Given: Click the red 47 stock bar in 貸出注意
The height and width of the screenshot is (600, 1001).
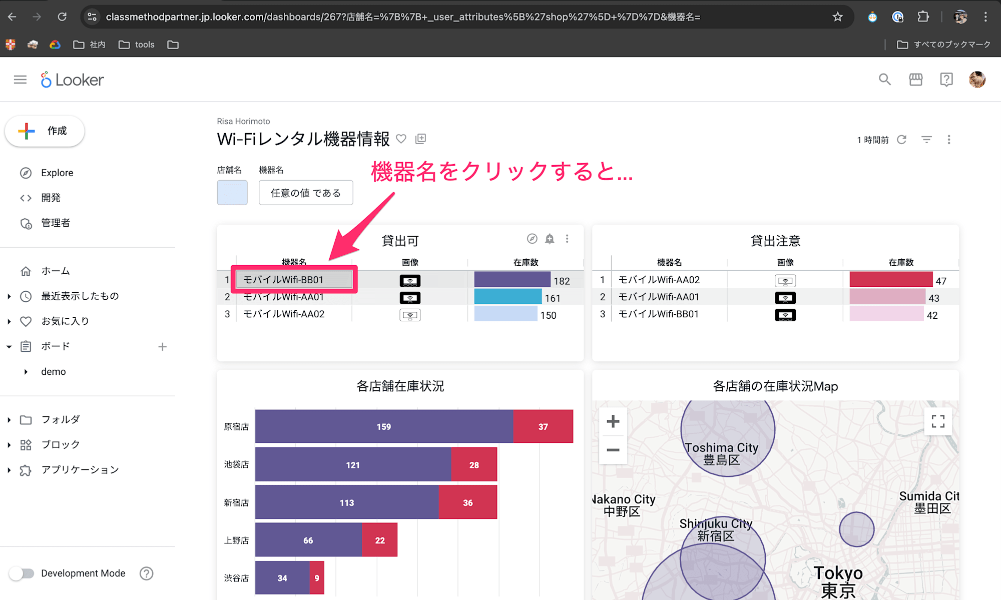Looking at the screenshot, I should 891,279.
